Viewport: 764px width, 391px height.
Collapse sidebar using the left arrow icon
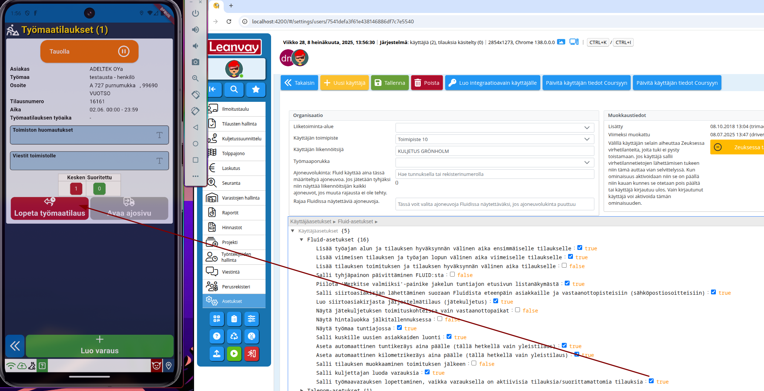213,89
